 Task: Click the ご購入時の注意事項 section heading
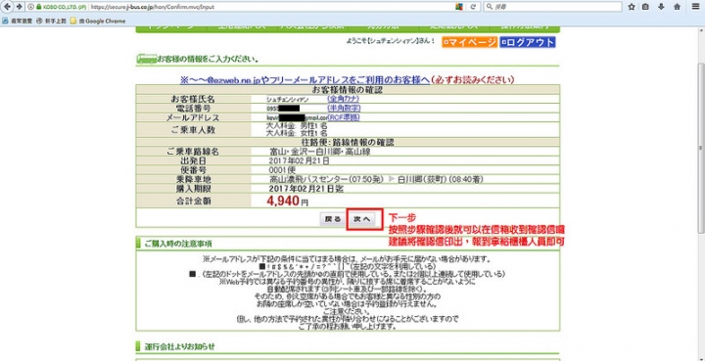178,244
